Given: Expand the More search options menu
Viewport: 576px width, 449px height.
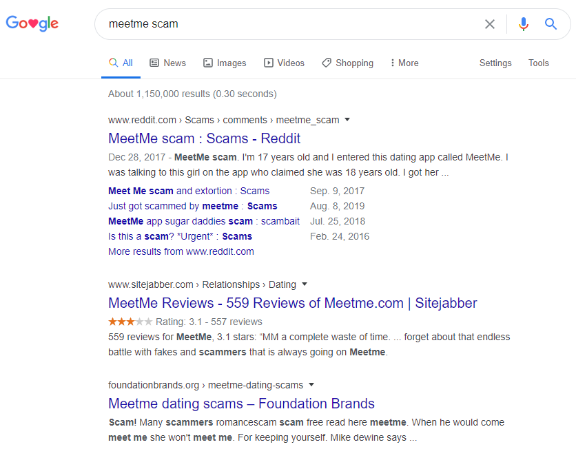Looking at the screenshot, I should [x=404, y=63].
